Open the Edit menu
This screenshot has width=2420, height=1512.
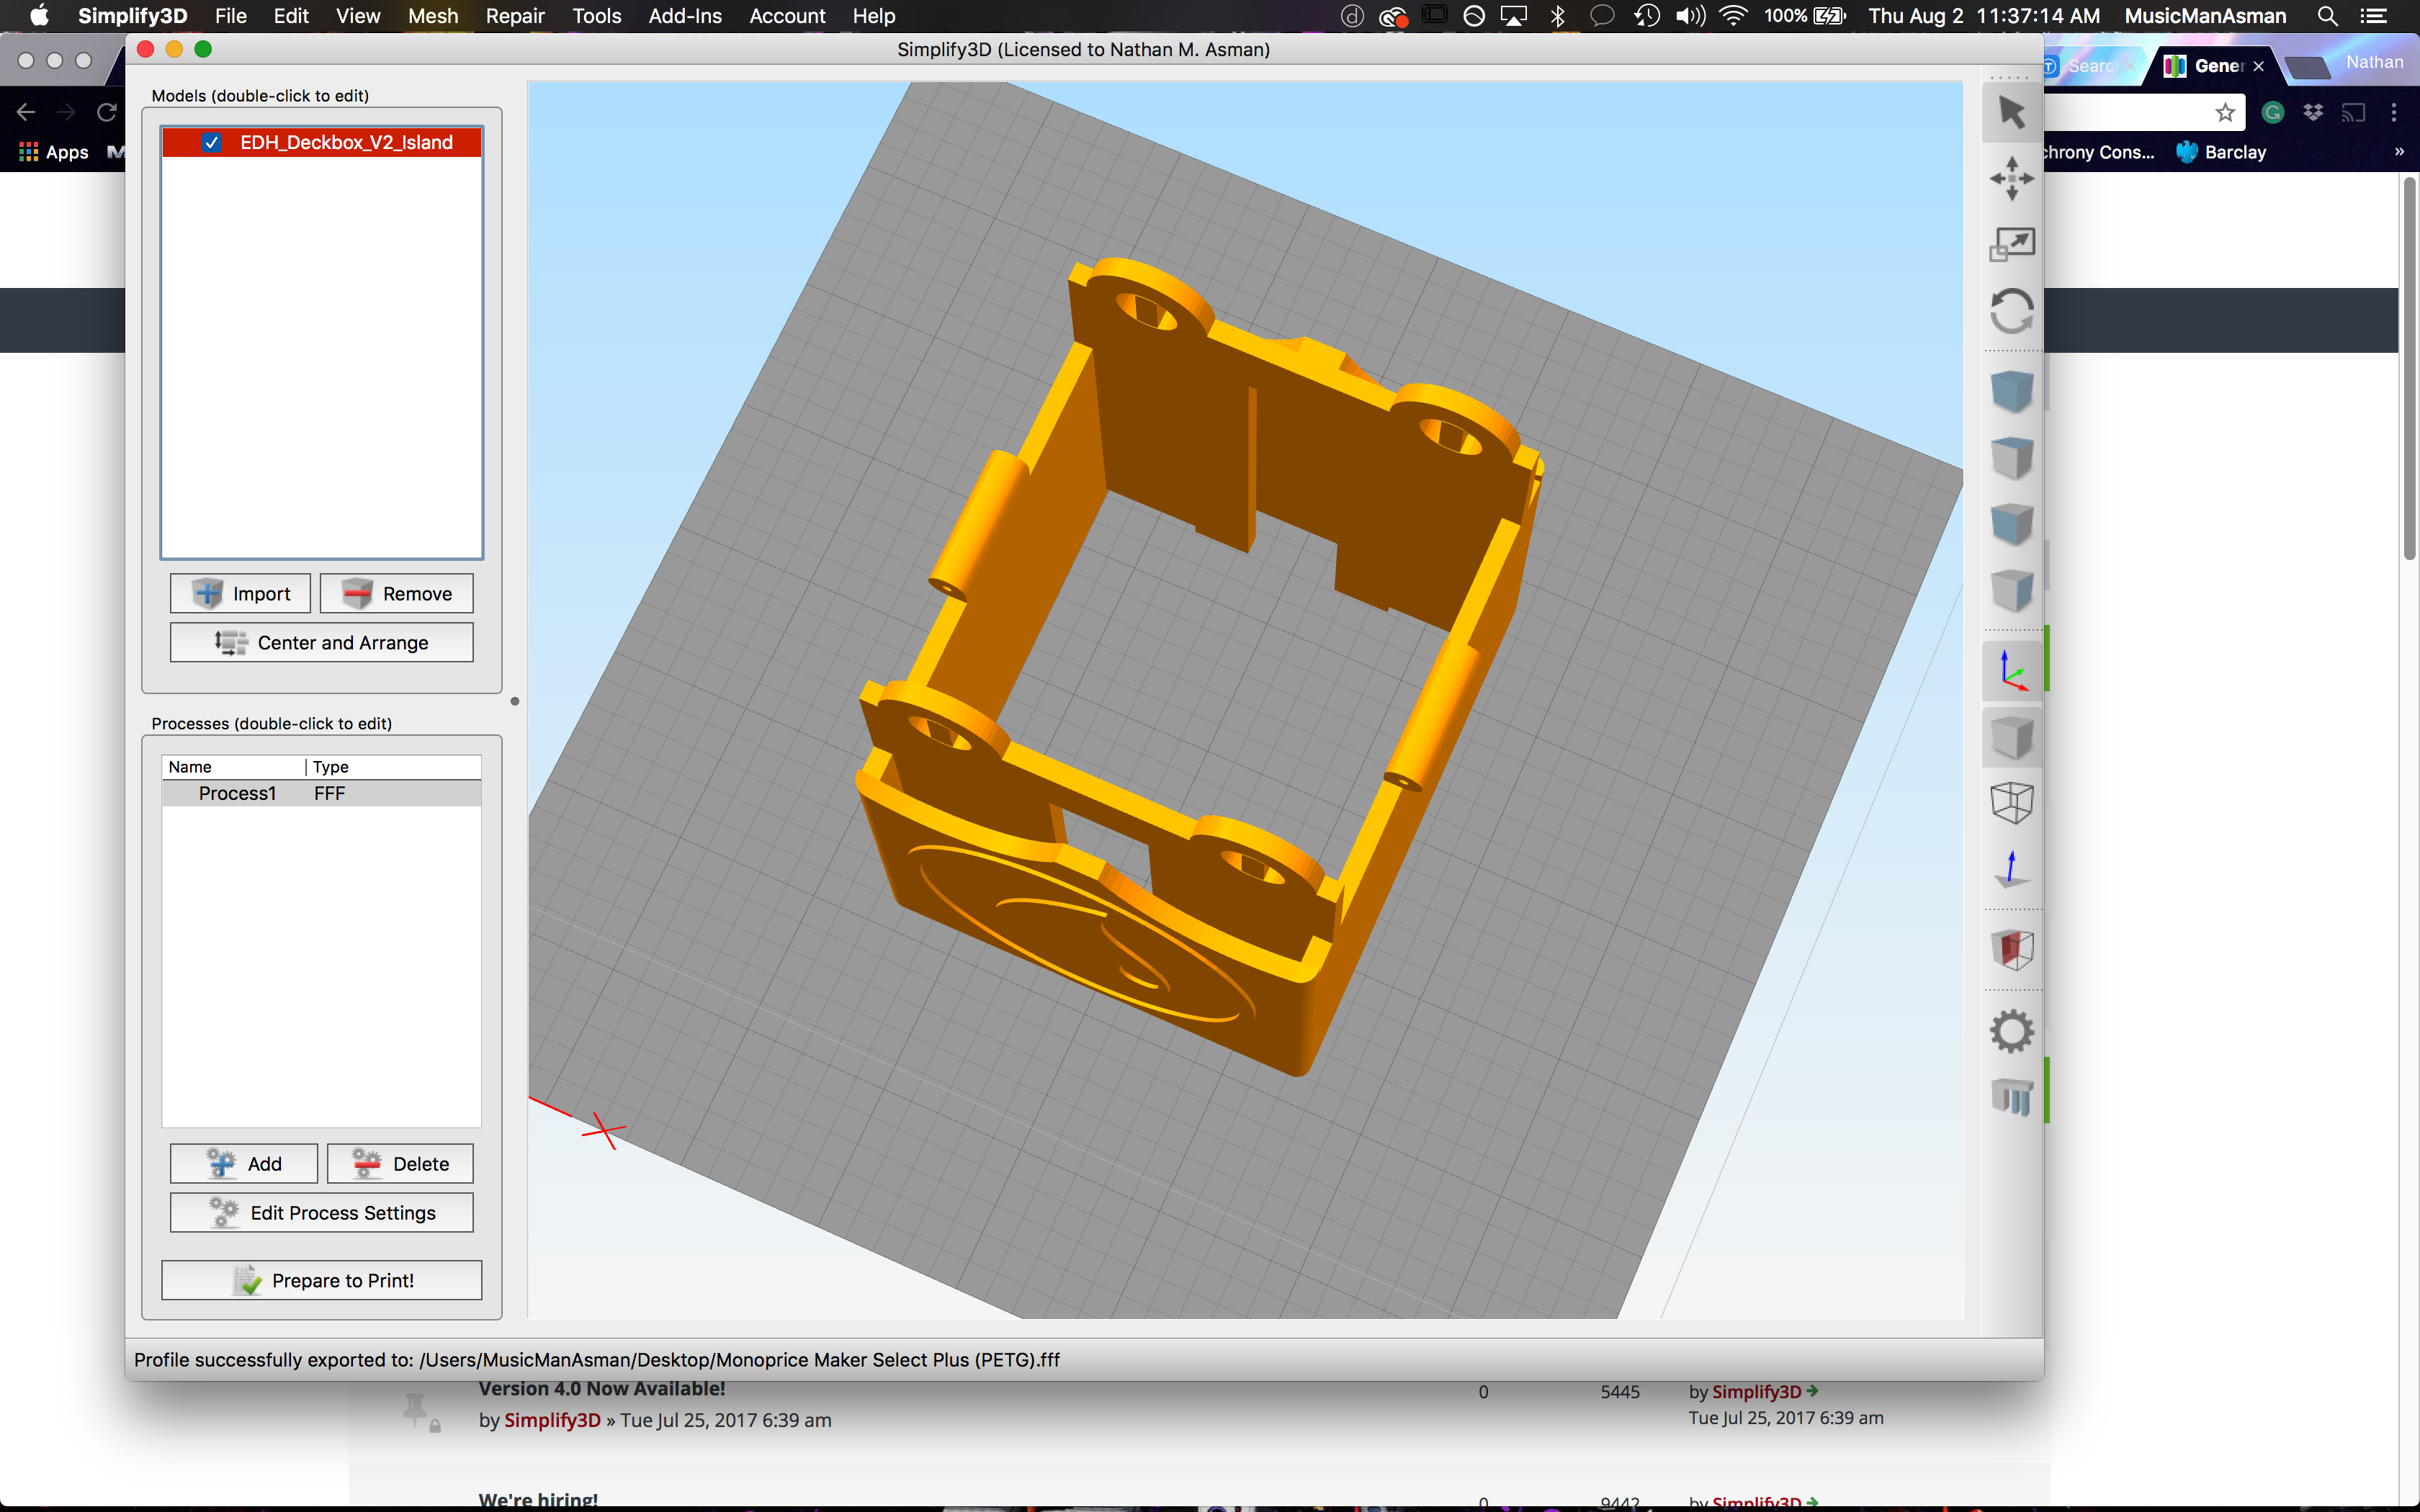click(291, 16)
